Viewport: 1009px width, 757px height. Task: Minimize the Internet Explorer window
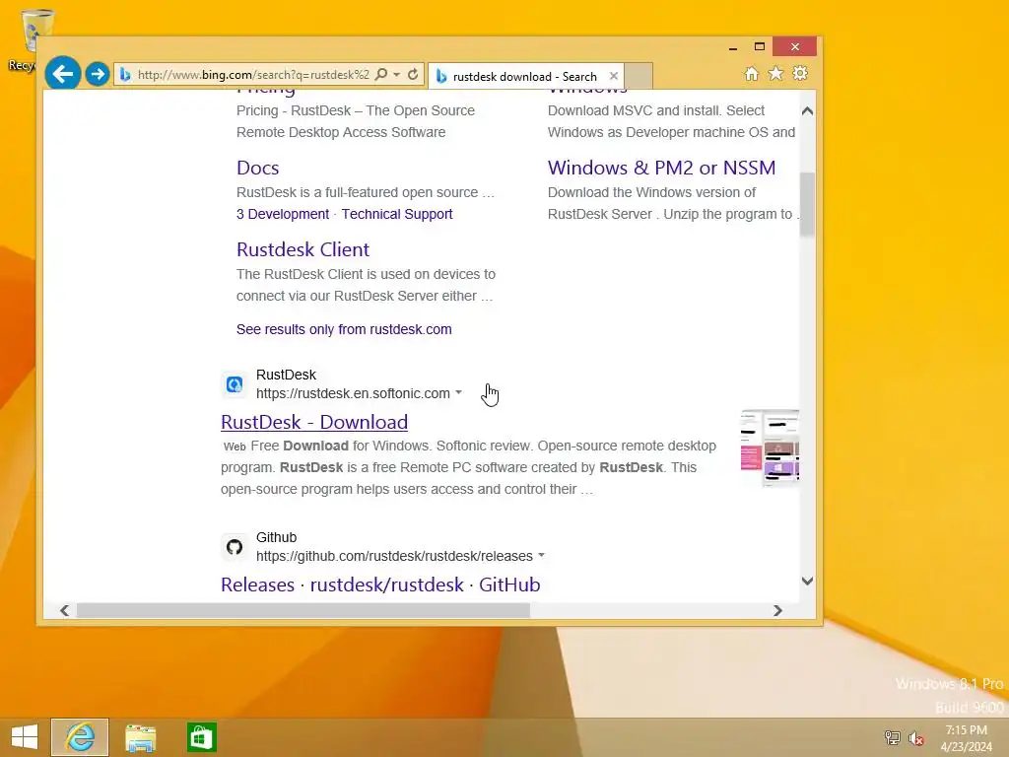(x=732, y=47)
